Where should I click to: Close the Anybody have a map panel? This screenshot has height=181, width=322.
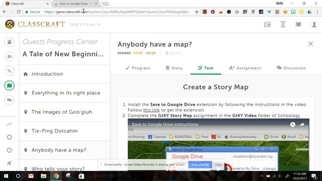pyautogui.click(x=310, y=44)
